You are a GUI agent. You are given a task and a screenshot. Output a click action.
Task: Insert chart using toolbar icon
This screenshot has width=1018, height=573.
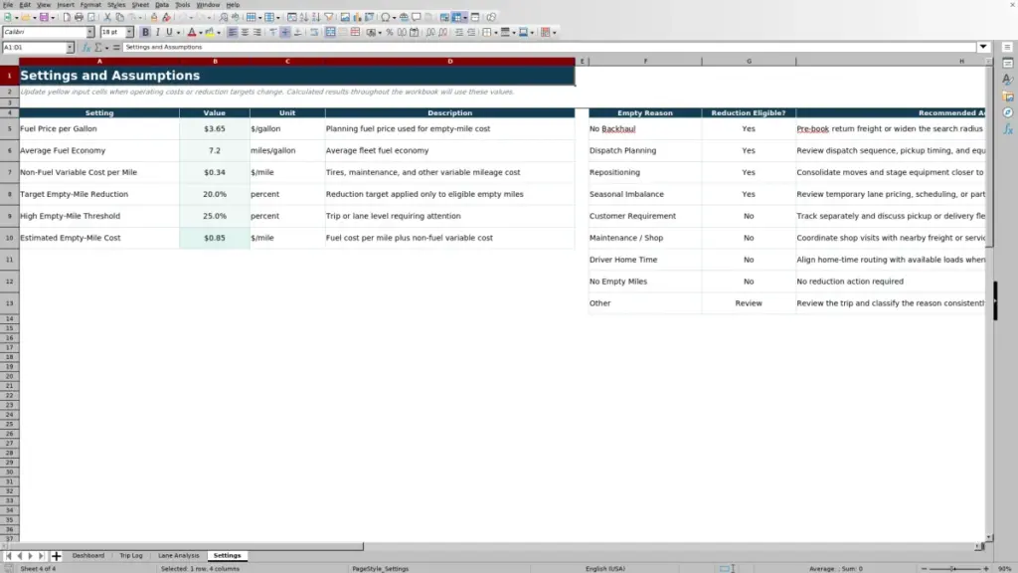click(x=357, y=17)
